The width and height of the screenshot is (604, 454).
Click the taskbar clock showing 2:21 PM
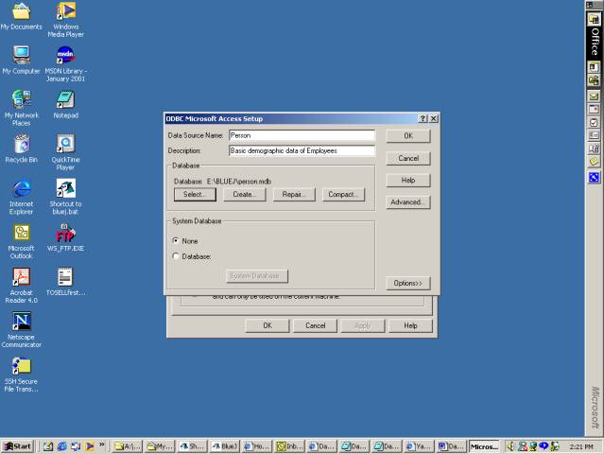[581, 446]
